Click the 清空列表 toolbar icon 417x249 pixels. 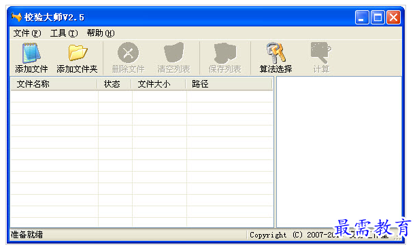173,52
